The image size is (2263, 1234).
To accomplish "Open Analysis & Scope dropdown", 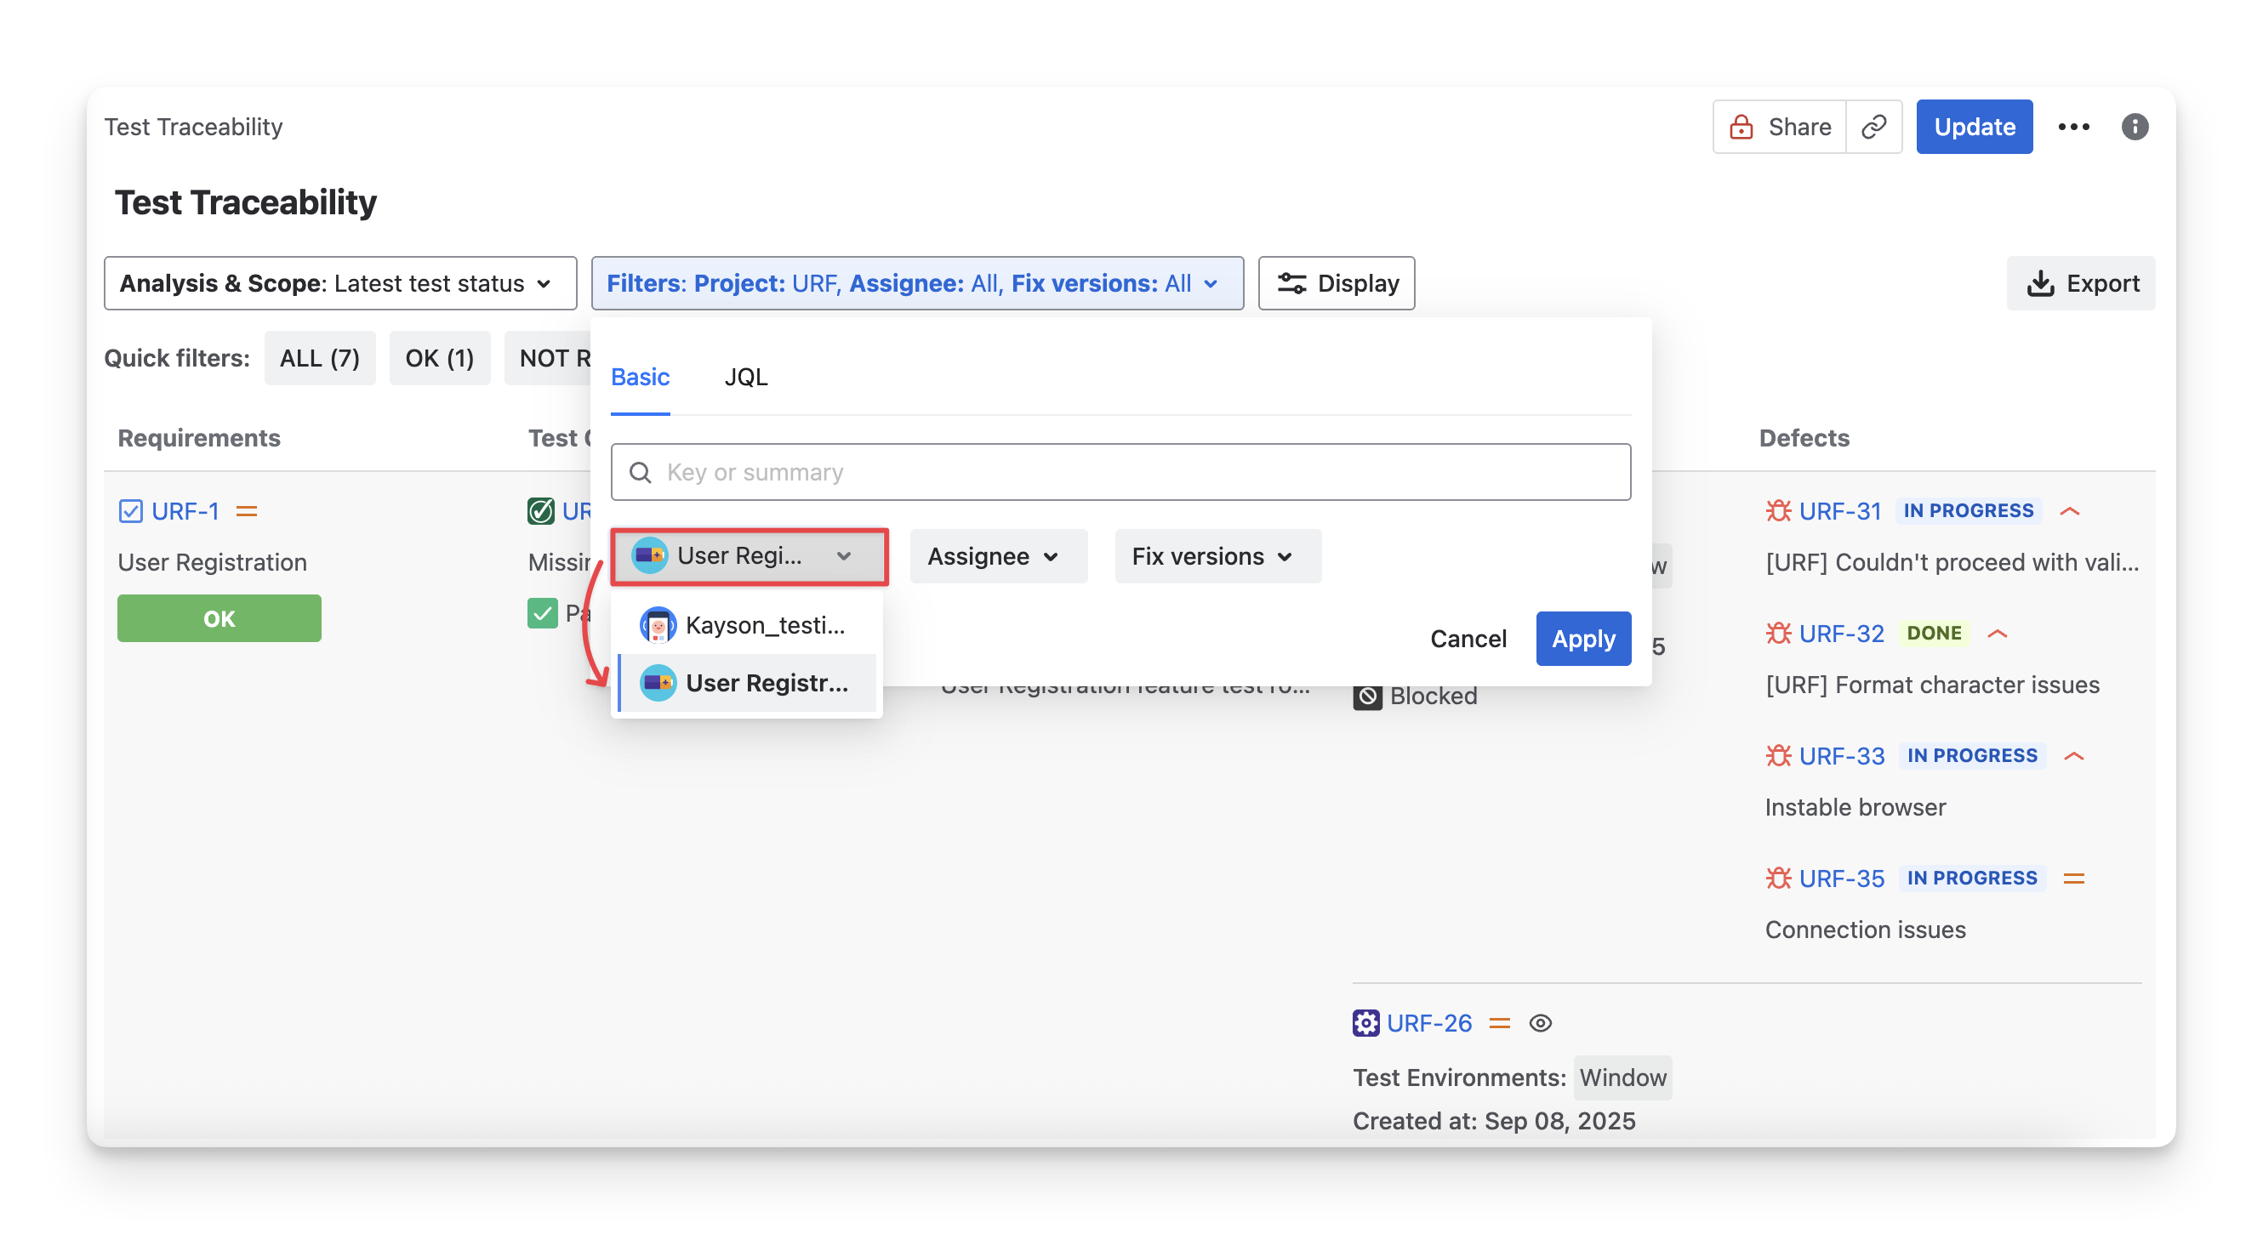I will pyautogui.click(x=339, y=283).
